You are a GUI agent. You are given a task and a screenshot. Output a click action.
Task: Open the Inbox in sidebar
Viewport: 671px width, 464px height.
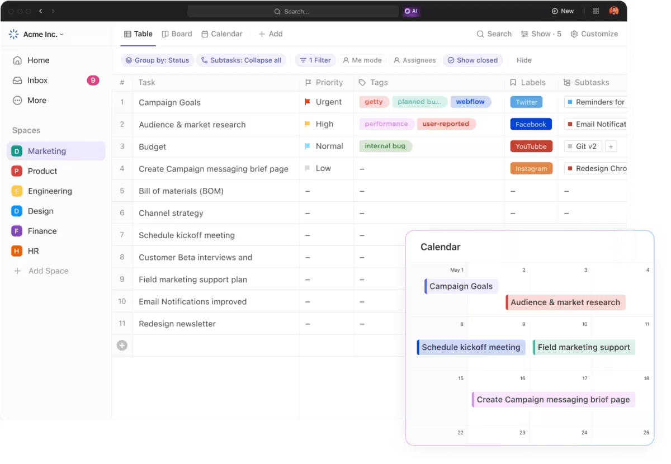point(56,81)
